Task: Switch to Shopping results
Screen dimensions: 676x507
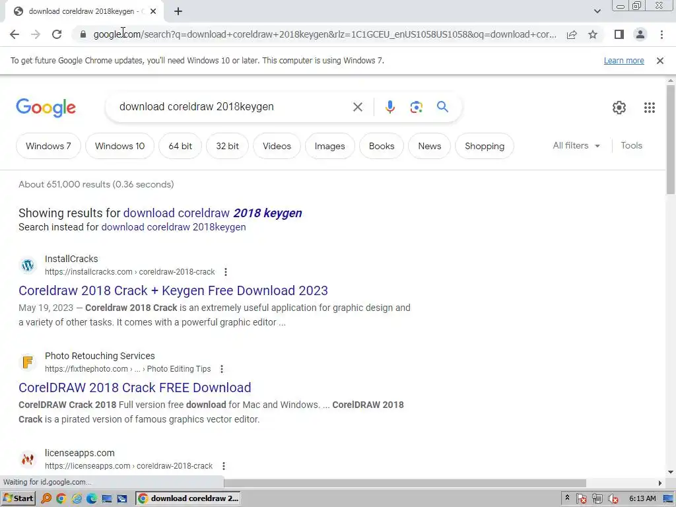Action: tap(485, 146)
